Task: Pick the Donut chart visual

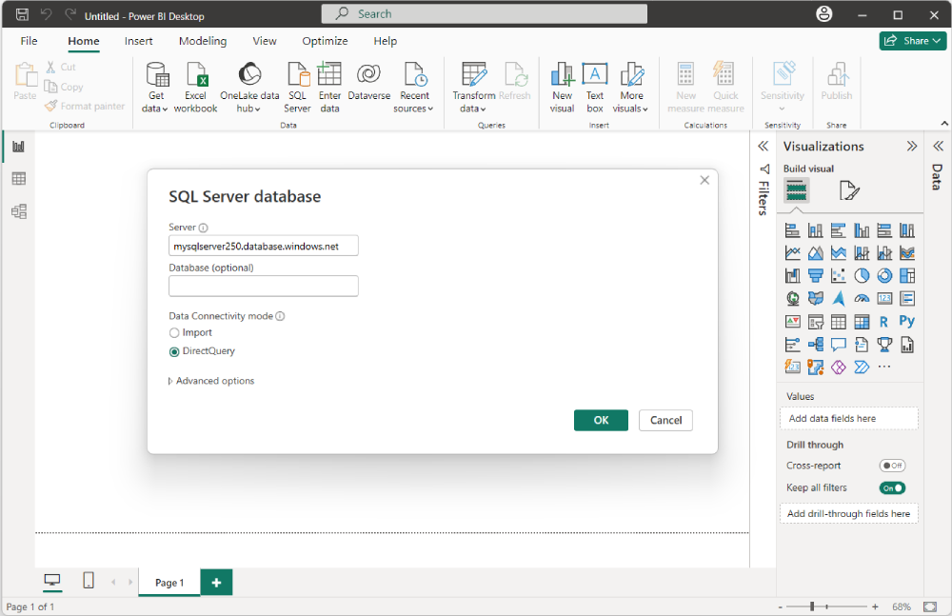Action: pos(884,276)
